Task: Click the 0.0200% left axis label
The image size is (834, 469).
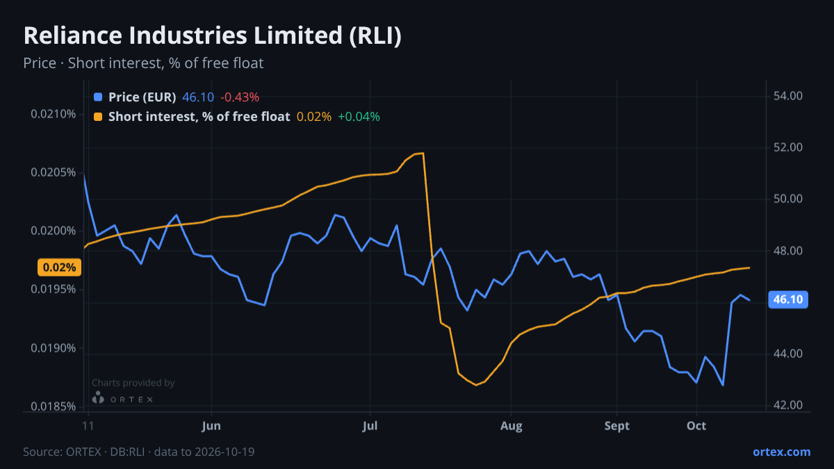Action: pos(54,231)
